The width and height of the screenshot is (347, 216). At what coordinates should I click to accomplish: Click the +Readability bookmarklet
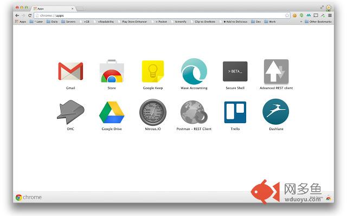click(x=104, y=22)
